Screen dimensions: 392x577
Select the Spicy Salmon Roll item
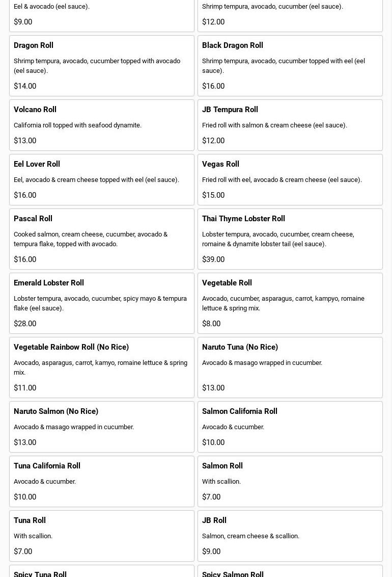pyautogui.click(x=290, y=572)
